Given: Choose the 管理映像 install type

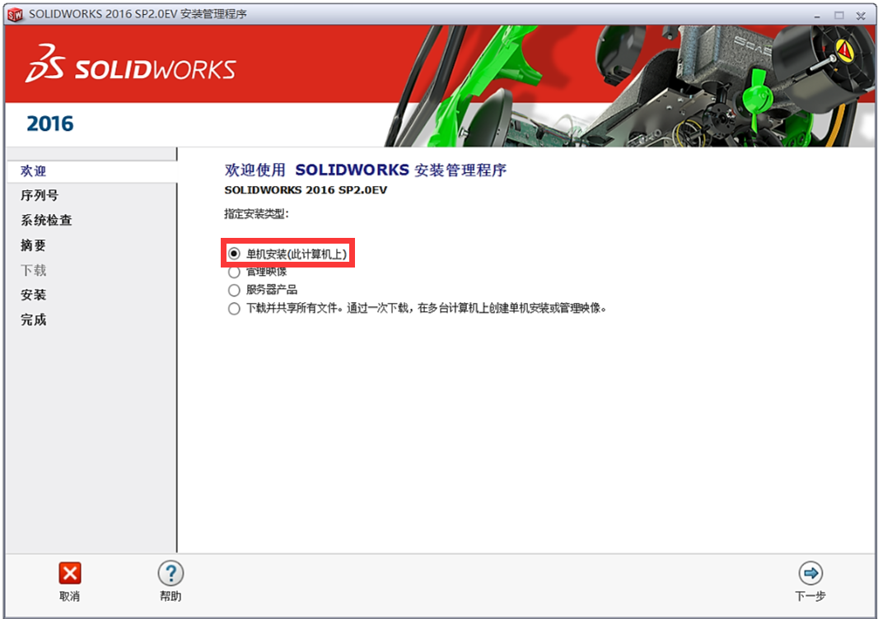Looking at the screenshot, I should coord(235,272).
